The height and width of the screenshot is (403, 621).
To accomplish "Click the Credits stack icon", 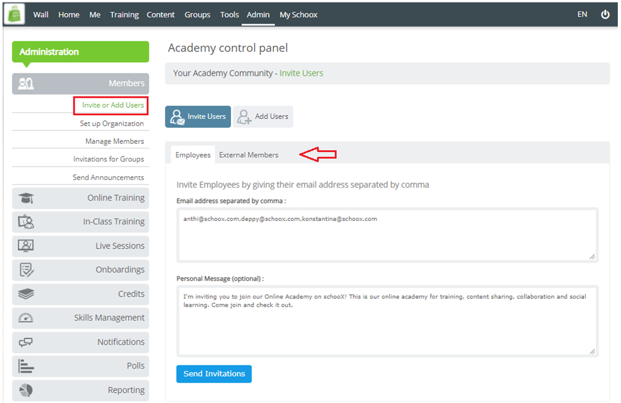I will pos(26,294).
